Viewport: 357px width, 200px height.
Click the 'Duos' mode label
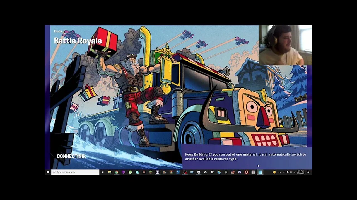tap(58, 31)
